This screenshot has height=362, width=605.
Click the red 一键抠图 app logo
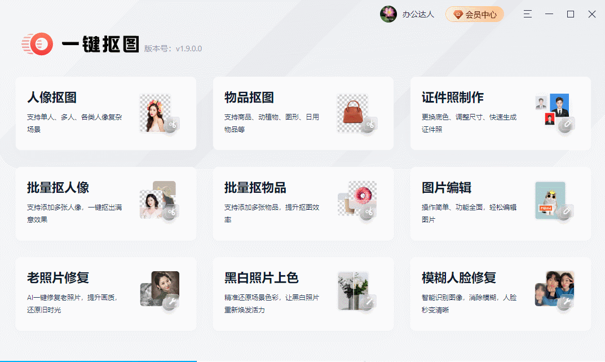37,43
